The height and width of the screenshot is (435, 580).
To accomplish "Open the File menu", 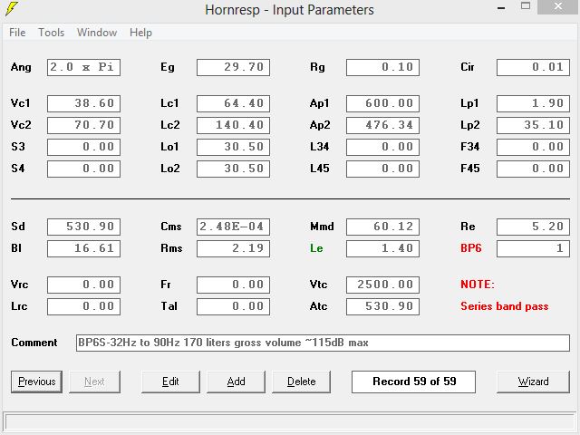I will [17, 33].
